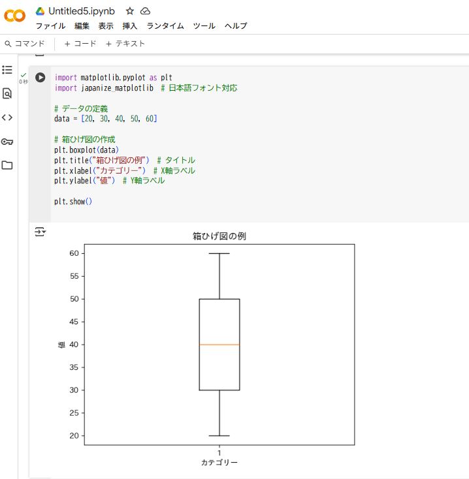Open the files folder sidebar
The image size is (469, 479).
point(7,165)
